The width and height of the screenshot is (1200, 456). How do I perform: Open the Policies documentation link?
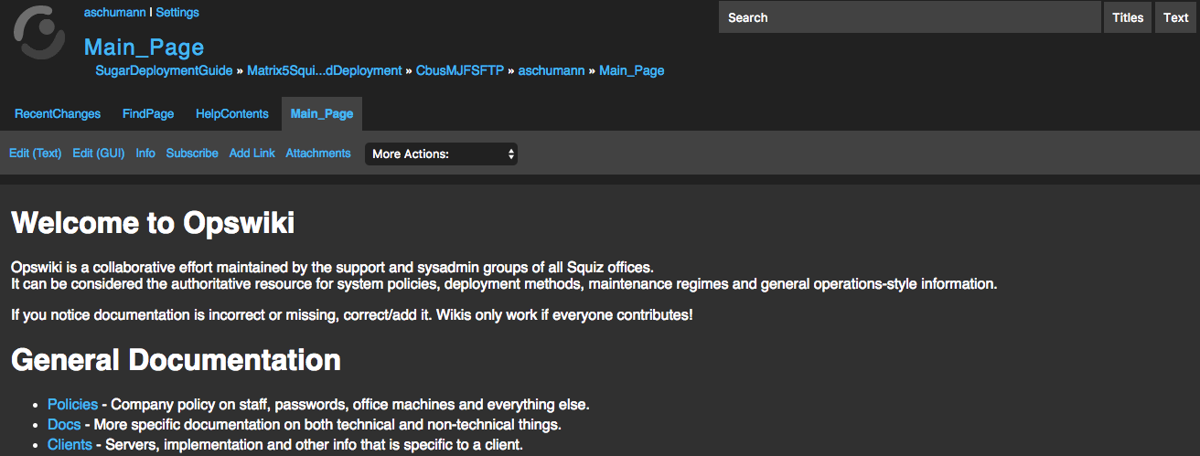click(x=72, y=404)
